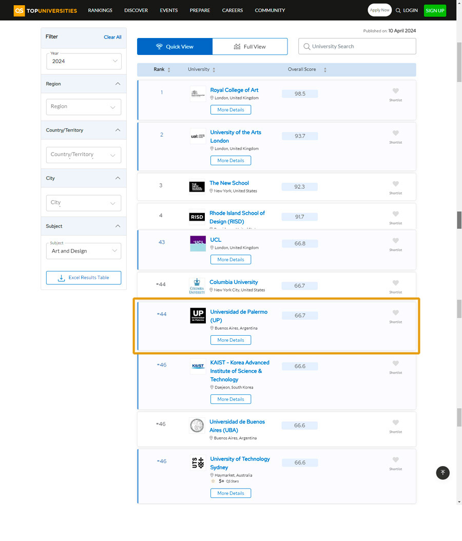The image size is (462, 541).
Task: Open the Country/Territory dropdown field
Action: point(84,155)
